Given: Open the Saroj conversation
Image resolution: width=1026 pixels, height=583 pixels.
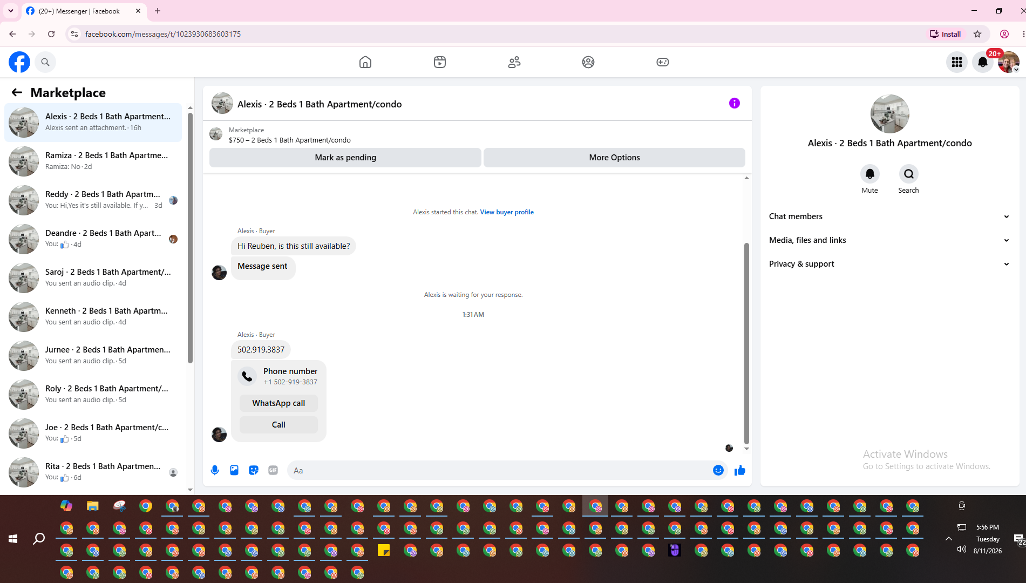Looking at the screenshot, I should point(93,278).
